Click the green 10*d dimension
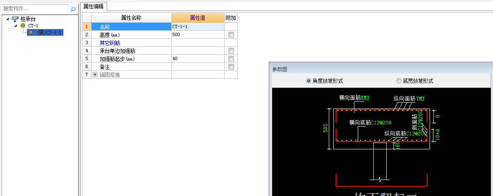493x196 pixels. tap(438, 135)
